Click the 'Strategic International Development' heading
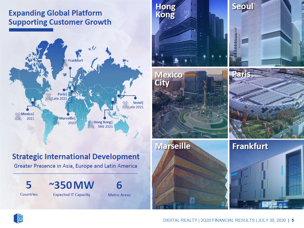The image size is (304, 228). click(76, 156)
